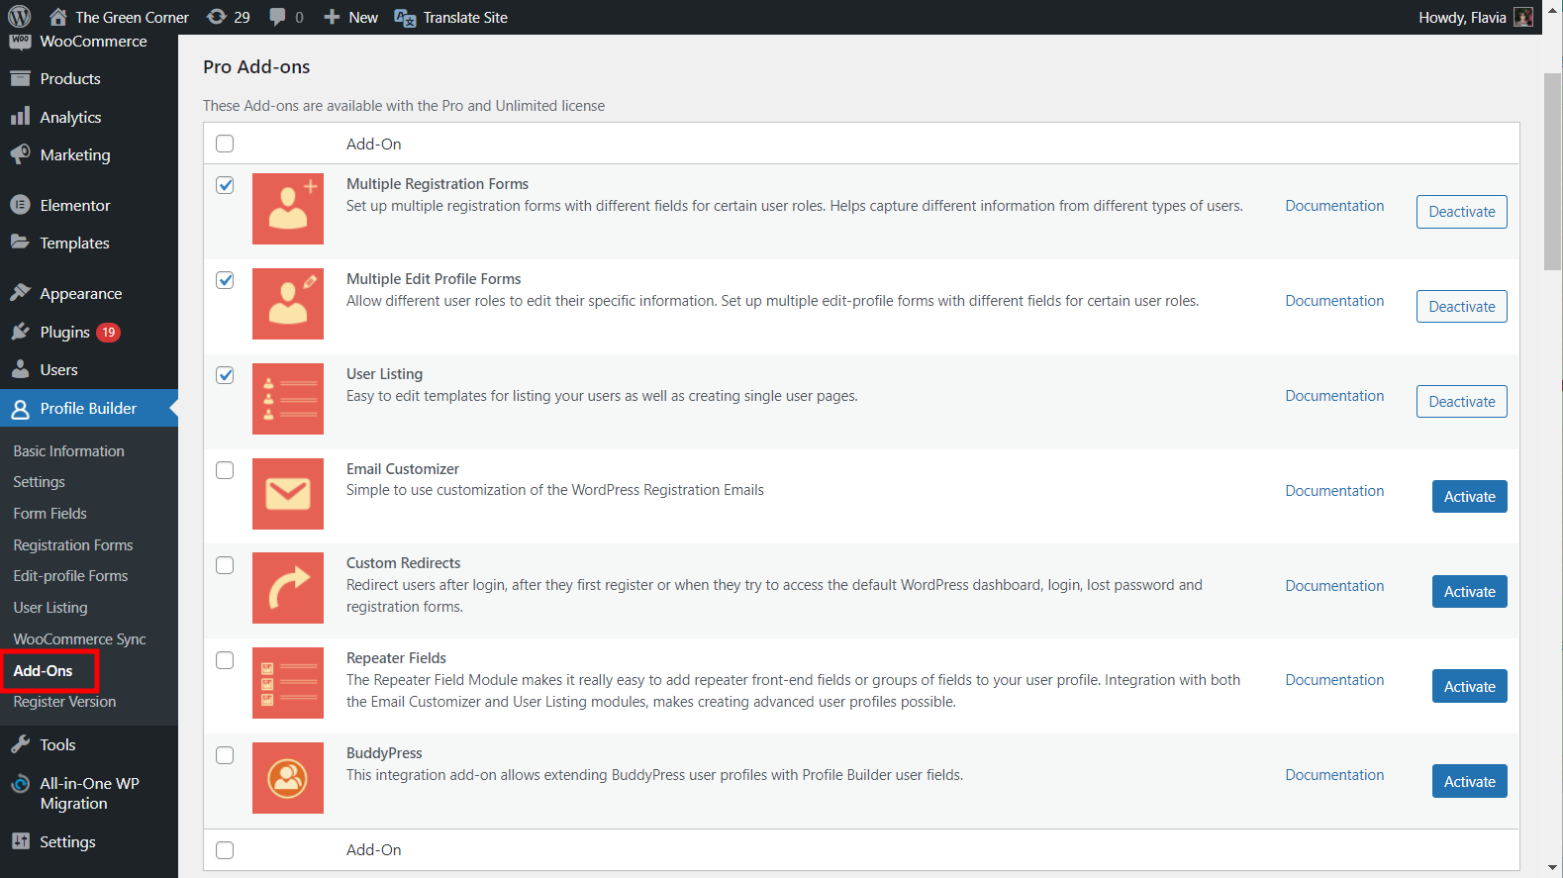Open the comments bubble icon

pos(286,17)
